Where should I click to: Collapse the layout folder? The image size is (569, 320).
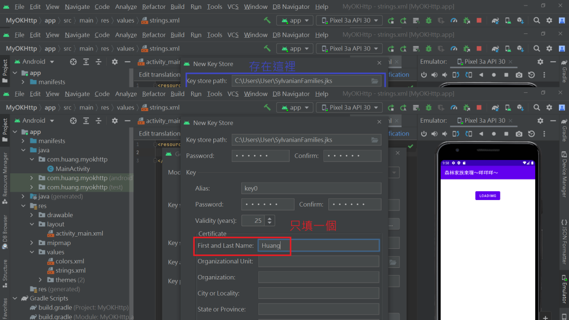pyautogui.click(x=32, y=224)
